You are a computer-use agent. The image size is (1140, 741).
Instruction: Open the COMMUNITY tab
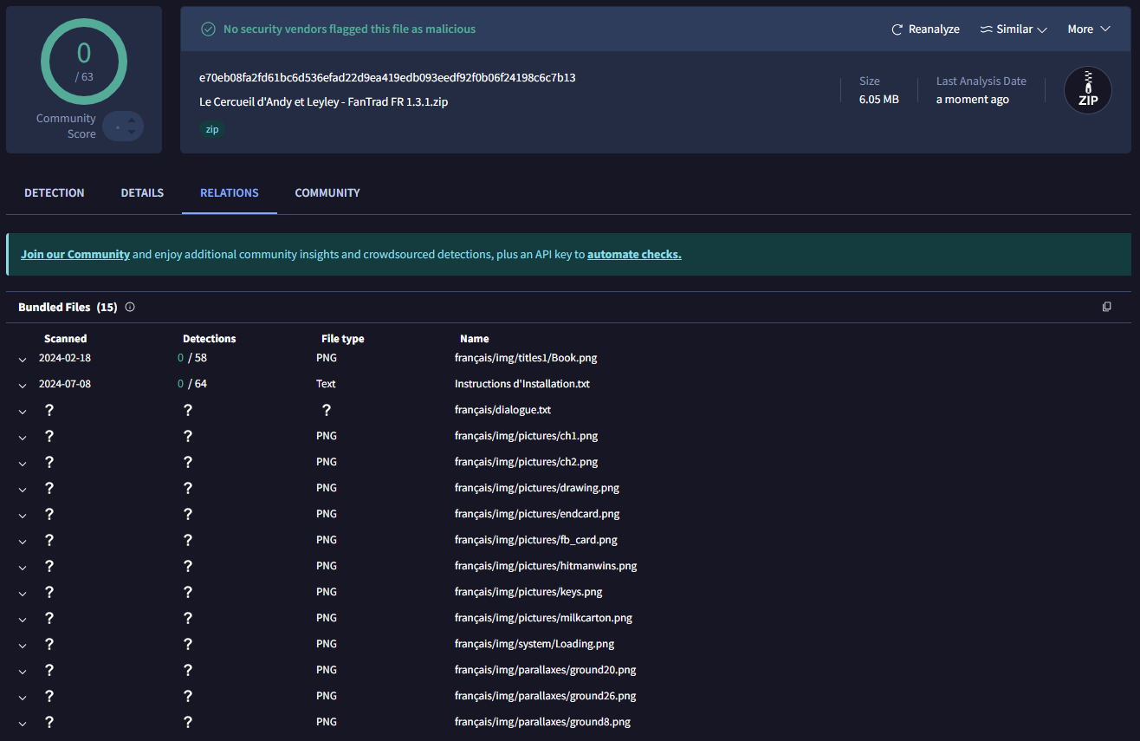pyautogui.click(x=327, y=192)
